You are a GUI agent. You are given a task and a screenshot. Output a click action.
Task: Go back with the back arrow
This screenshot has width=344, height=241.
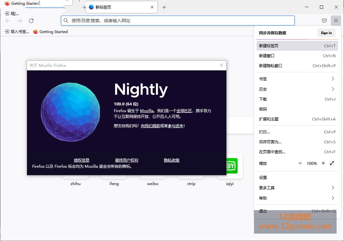[x=8, y=21]
